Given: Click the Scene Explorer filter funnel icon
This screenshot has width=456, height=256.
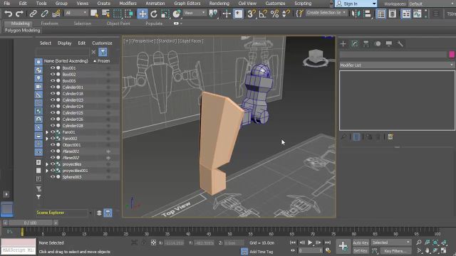Looking at the screenshot, I should tap(103, 52).
